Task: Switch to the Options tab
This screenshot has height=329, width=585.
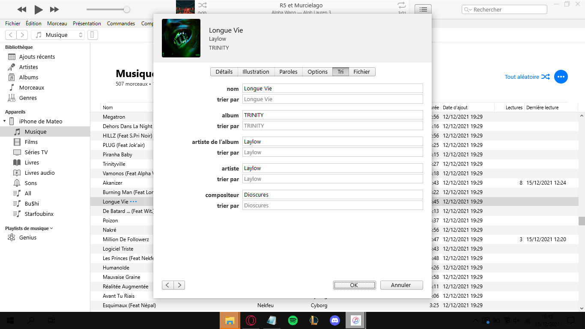Action: click(x=317, y=72)
